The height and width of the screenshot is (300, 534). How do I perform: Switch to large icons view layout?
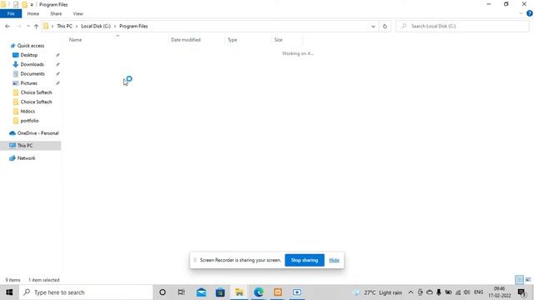[x=528, y=280]
